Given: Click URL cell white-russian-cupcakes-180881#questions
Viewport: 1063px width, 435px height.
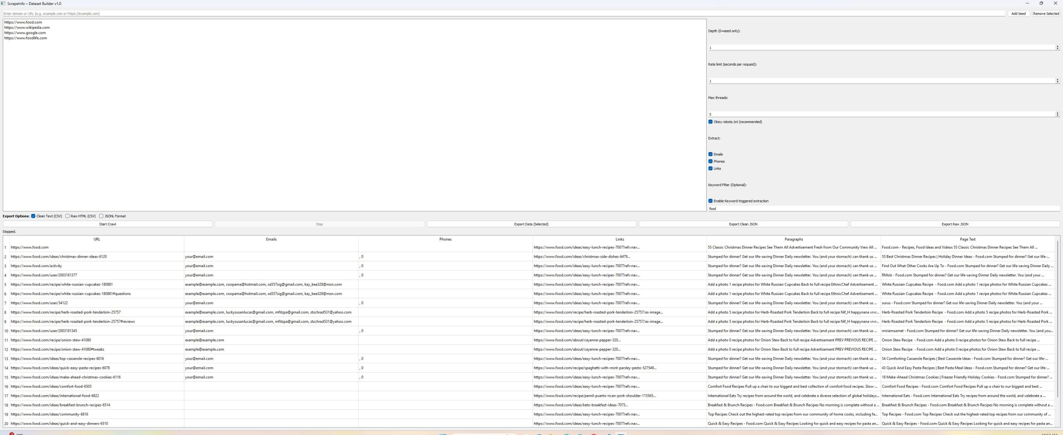Looking at the screenshot, I should coord(97,294).
